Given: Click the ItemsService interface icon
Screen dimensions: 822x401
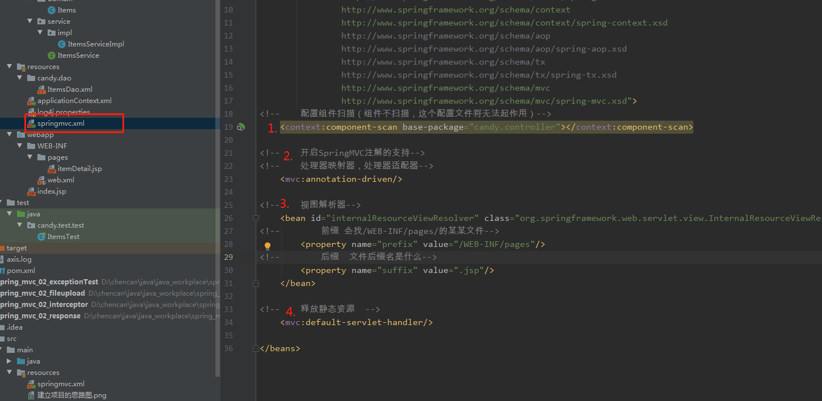Looking at the screenshot, I should (x=52, y=56).
